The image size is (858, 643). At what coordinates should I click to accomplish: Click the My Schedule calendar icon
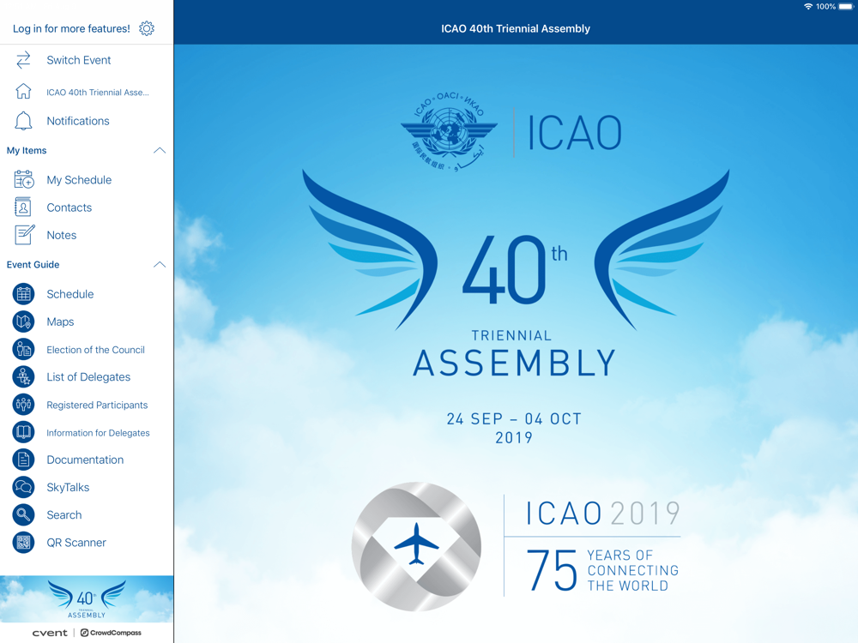point(23,180)
